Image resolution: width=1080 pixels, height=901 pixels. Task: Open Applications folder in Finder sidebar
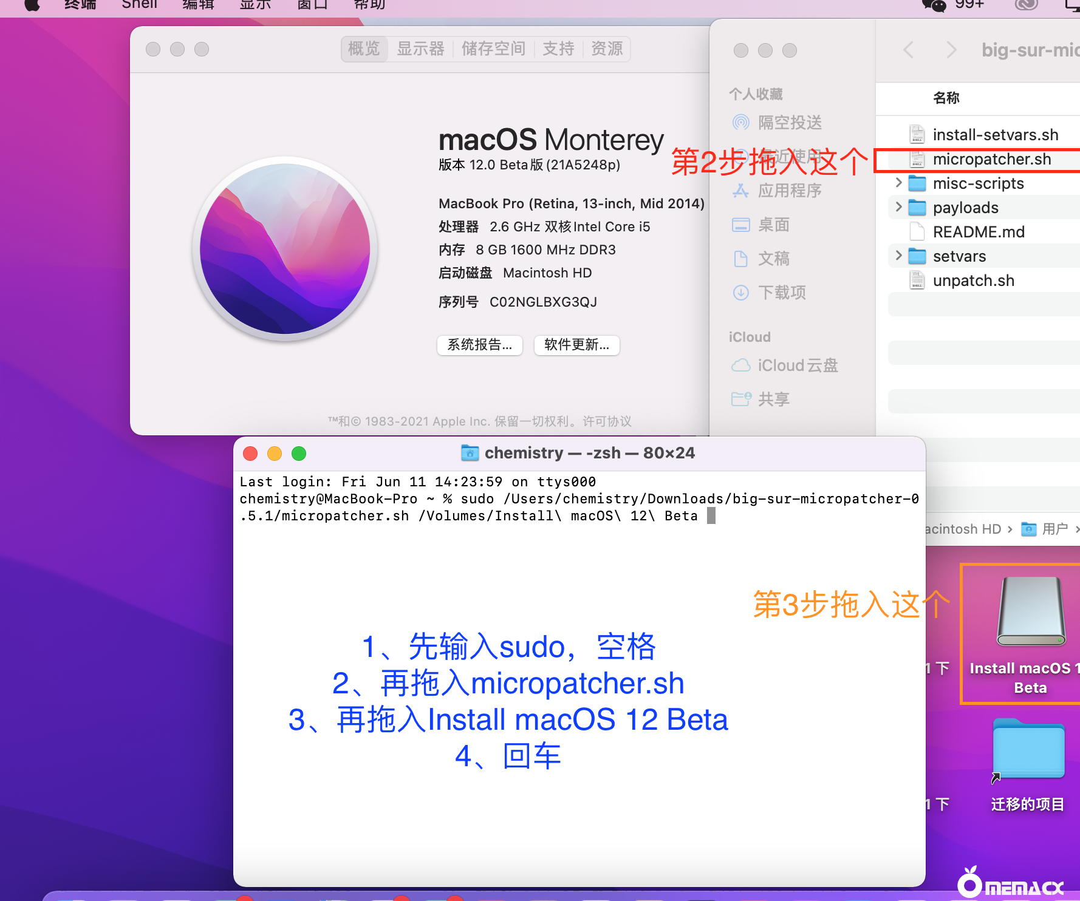pyautogui.click(x=788, y=191)
